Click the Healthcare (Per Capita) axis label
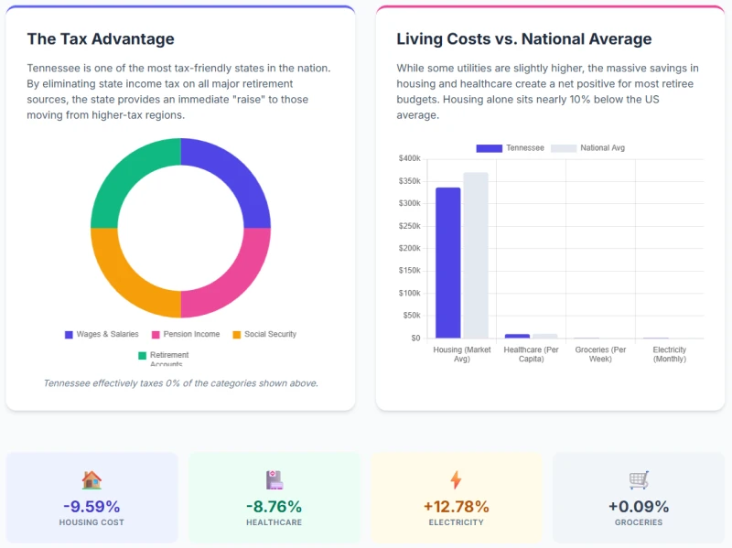Screen dimensions: 732x548 (x=532, y=354)
